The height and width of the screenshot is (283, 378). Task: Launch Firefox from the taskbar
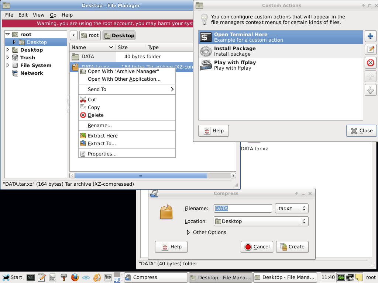point(75,277)
